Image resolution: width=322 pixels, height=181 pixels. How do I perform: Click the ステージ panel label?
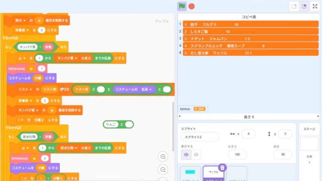(x=309, y=129)
